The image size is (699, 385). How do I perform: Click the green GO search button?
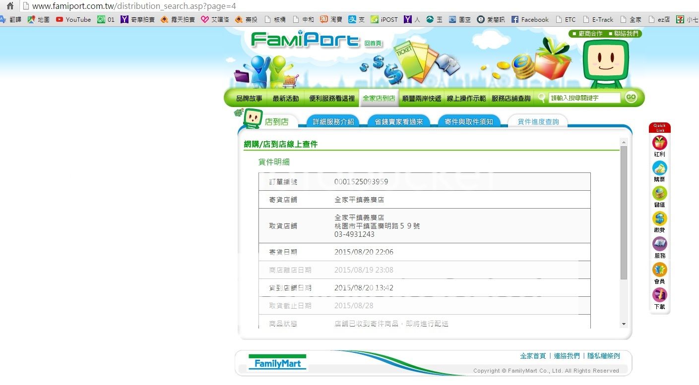point(631,98)
